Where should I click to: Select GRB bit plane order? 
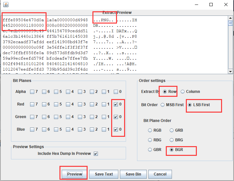172,130
